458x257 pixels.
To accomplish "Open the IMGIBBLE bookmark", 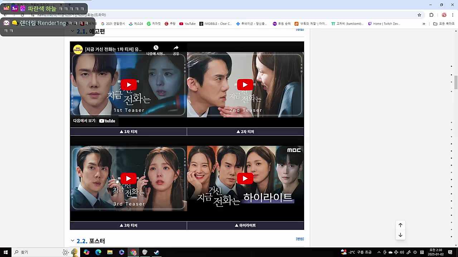I will pyautogui.click(x=216, y=24).
